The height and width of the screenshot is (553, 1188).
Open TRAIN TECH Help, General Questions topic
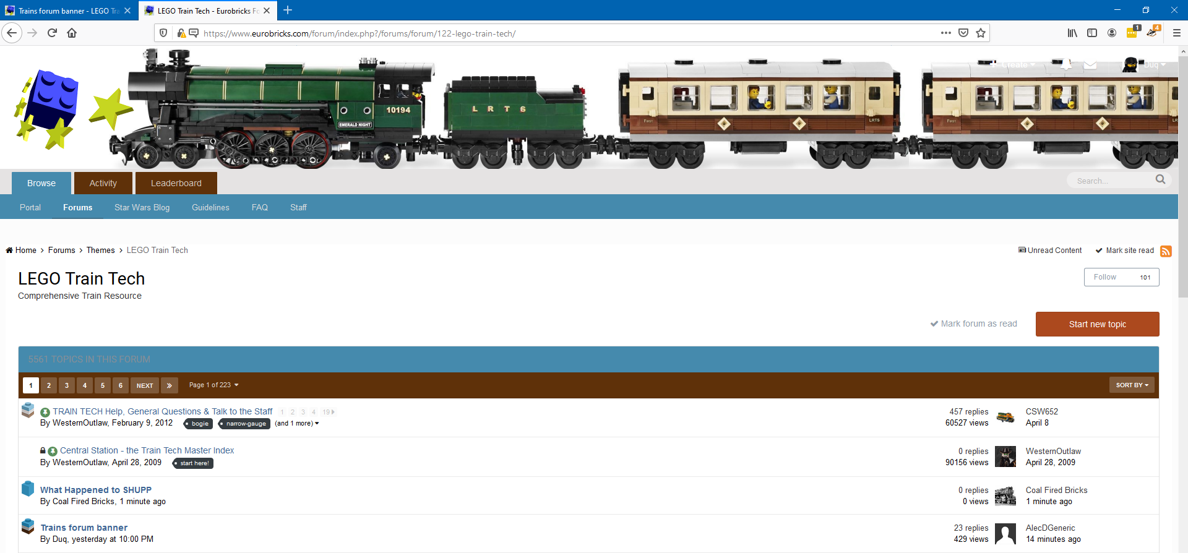click(163, 411)
